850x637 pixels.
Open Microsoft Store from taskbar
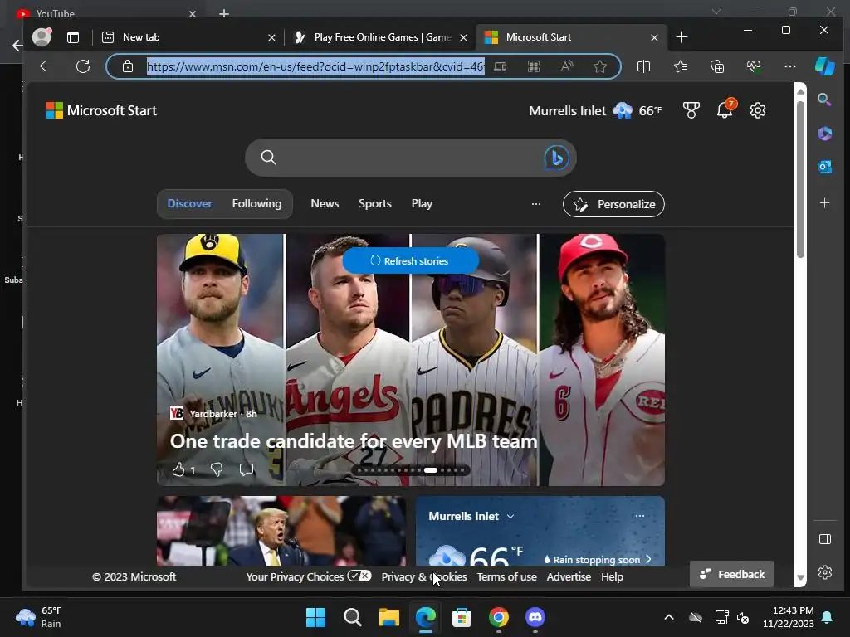462,617
